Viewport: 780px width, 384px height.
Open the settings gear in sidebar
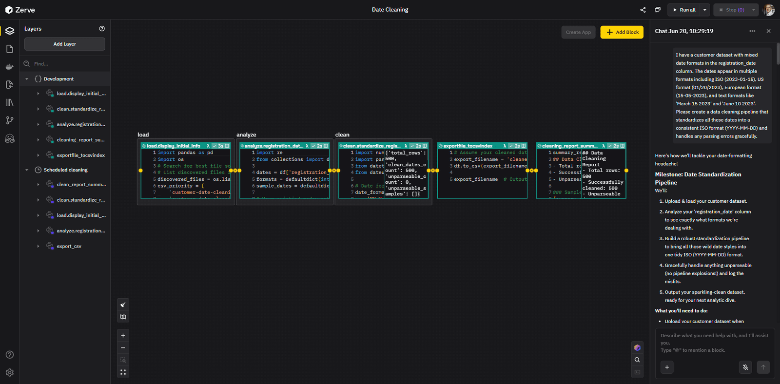tap(9, 373)
